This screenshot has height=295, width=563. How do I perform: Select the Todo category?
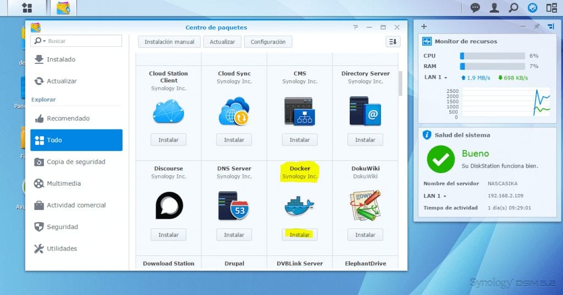[76, 140]
